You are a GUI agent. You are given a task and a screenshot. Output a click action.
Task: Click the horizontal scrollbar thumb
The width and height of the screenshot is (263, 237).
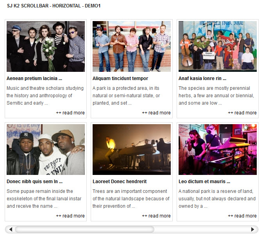pyautogui.click(x=84, y=229)
